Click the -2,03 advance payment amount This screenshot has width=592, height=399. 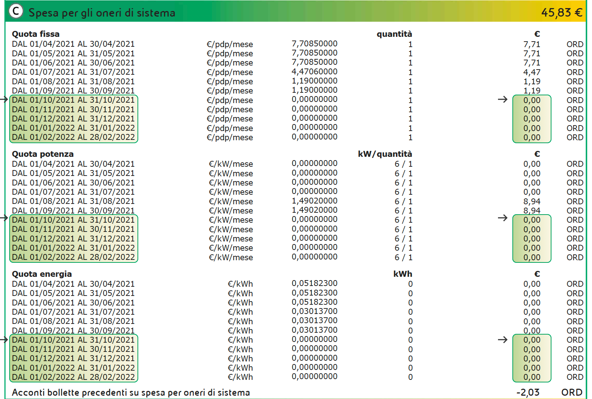(x=528, y=393)
